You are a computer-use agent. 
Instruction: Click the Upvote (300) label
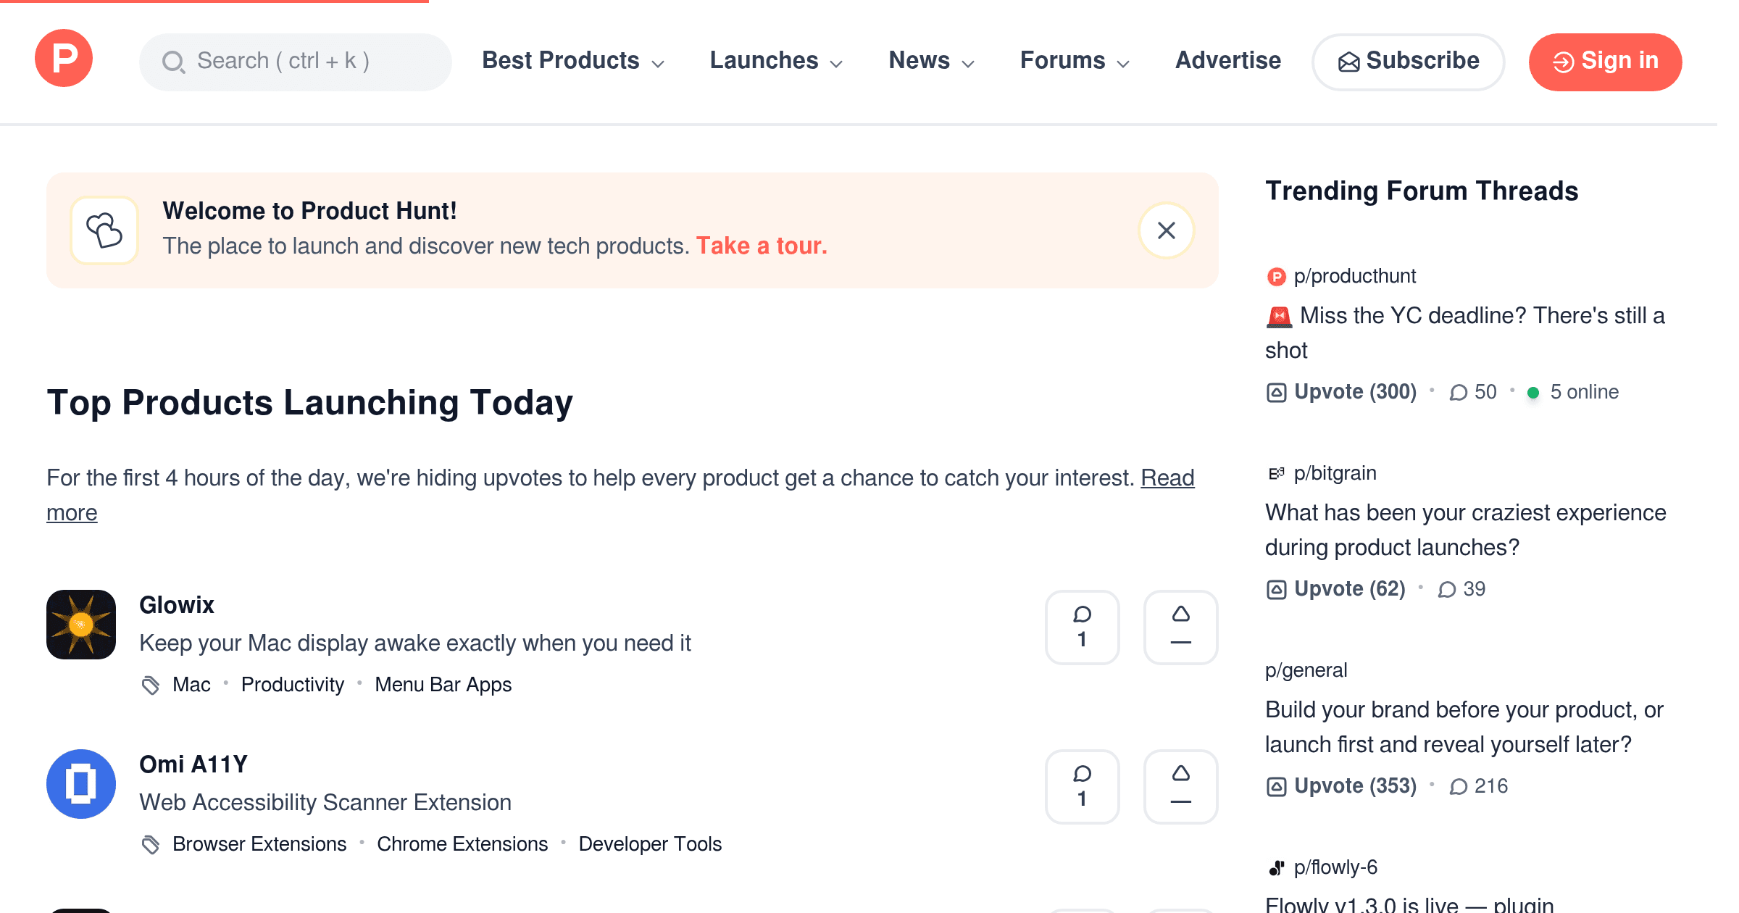[x=1356, y=392]
